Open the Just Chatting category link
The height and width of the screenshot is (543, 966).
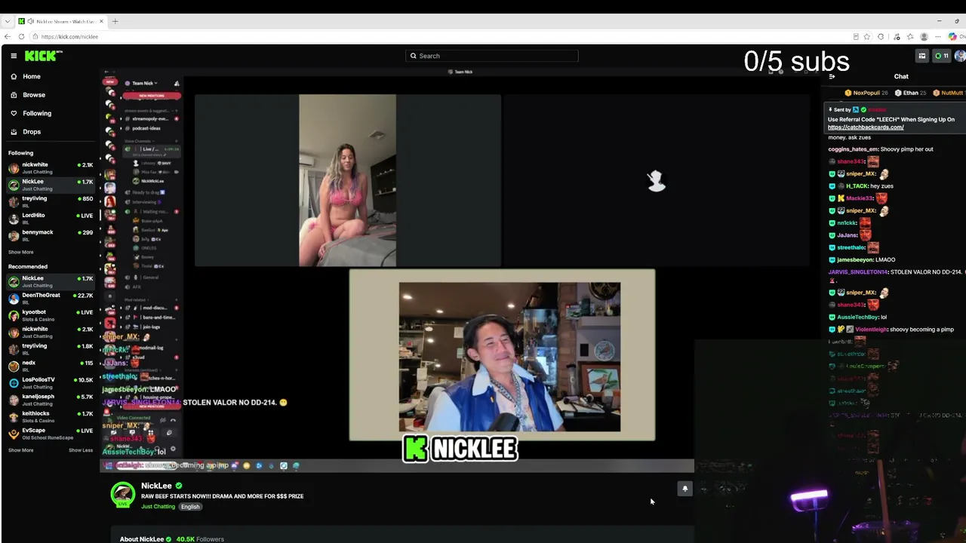[158, 507]
